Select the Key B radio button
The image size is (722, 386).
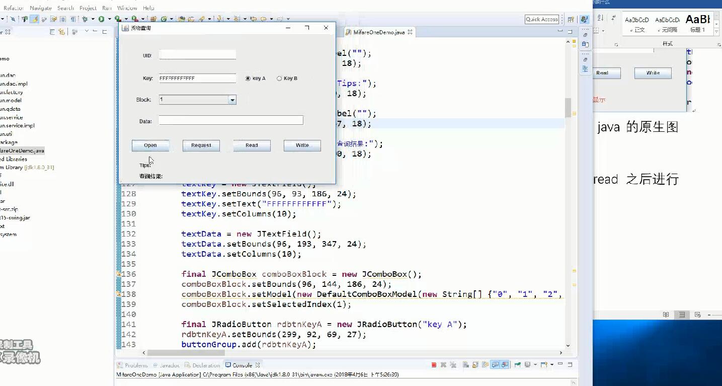tap(279, 79)
